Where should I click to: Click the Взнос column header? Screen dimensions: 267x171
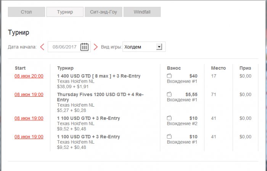click(174, 68)
